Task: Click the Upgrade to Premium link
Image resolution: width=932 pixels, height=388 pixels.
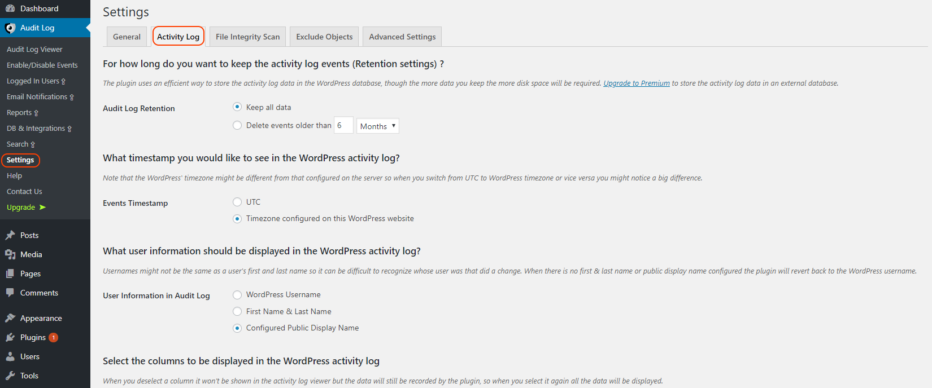Action: (637, 83)
